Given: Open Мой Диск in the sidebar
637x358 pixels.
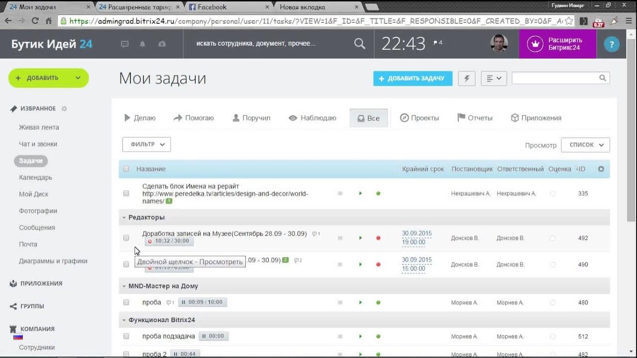Looking at the screenshot, I should (33, 194).
